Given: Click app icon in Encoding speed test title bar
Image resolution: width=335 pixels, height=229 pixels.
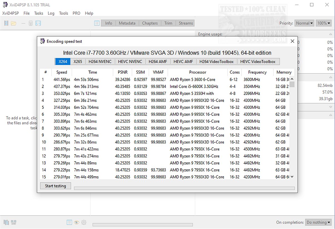Looking at the screenshot, I should [x=43, y=41].
